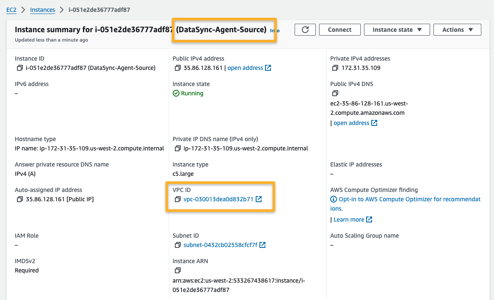
Task: Go to EC2 breadcrumb link
Action: click(x=11, y=10)
